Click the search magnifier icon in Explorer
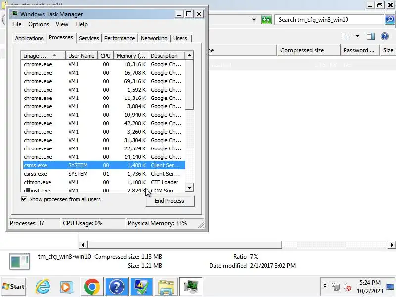This screenshot has height=297, width=396. click(390, 20)
